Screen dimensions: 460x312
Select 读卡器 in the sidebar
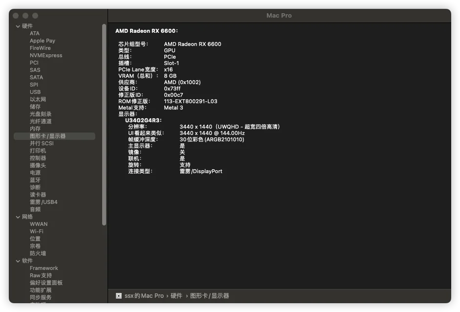38,195
